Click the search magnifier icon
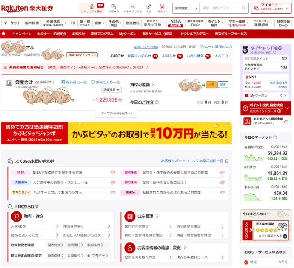 tap(244, 8)
